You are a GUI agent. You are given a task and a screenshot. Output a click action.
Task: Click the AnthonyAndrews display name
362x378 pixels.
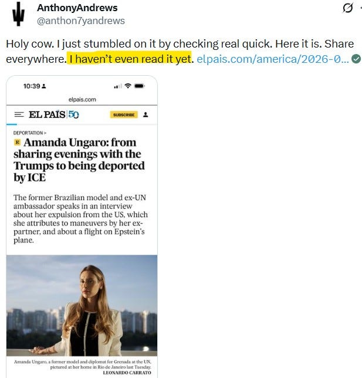(77, 8)
